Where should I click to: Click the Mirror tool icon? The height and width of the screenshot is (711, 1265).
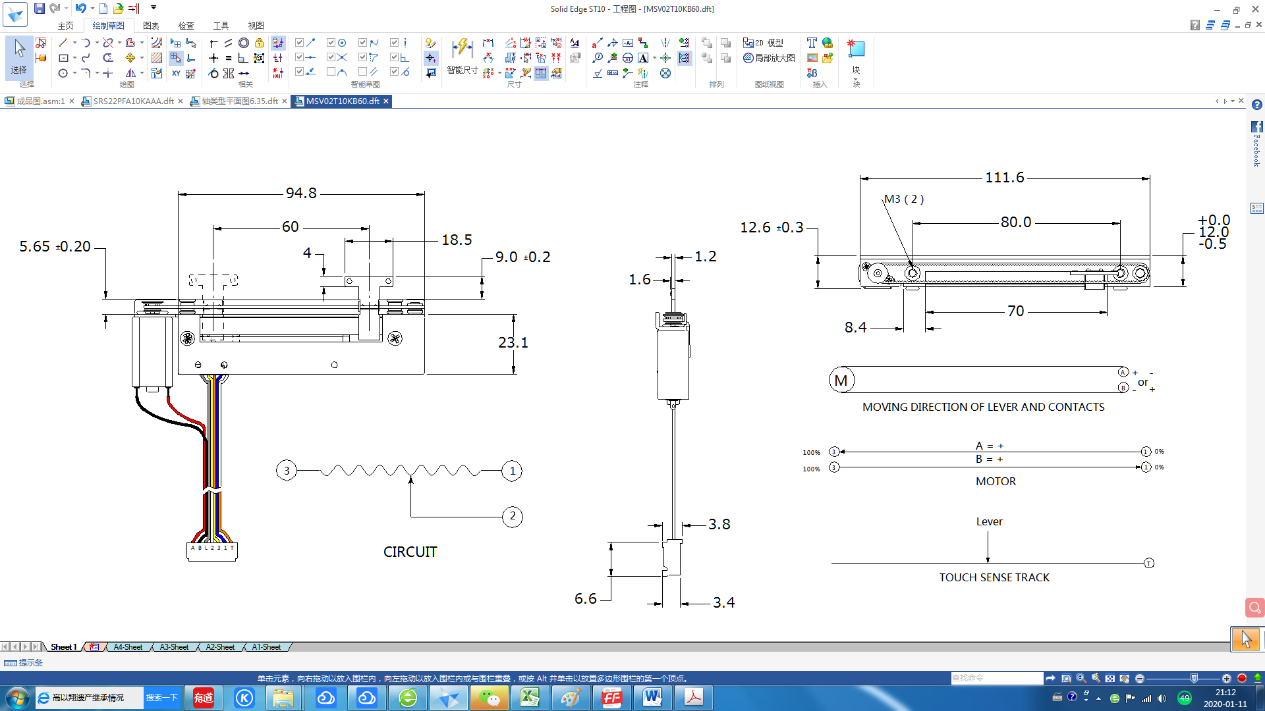pyautogui.click(x=130, y=73)
